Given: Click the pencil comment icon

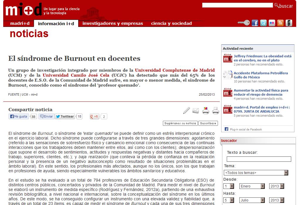Looking at the screenshot, I should pyautogui.click(x=186, y=111).
